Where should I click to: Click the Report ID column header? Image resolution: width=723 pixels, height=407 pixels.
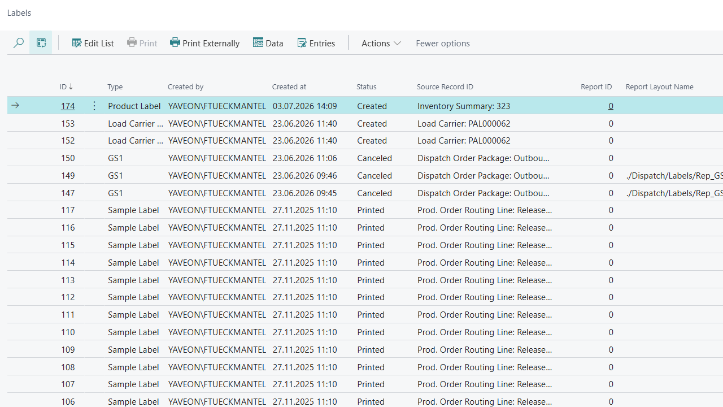(596, 86)
